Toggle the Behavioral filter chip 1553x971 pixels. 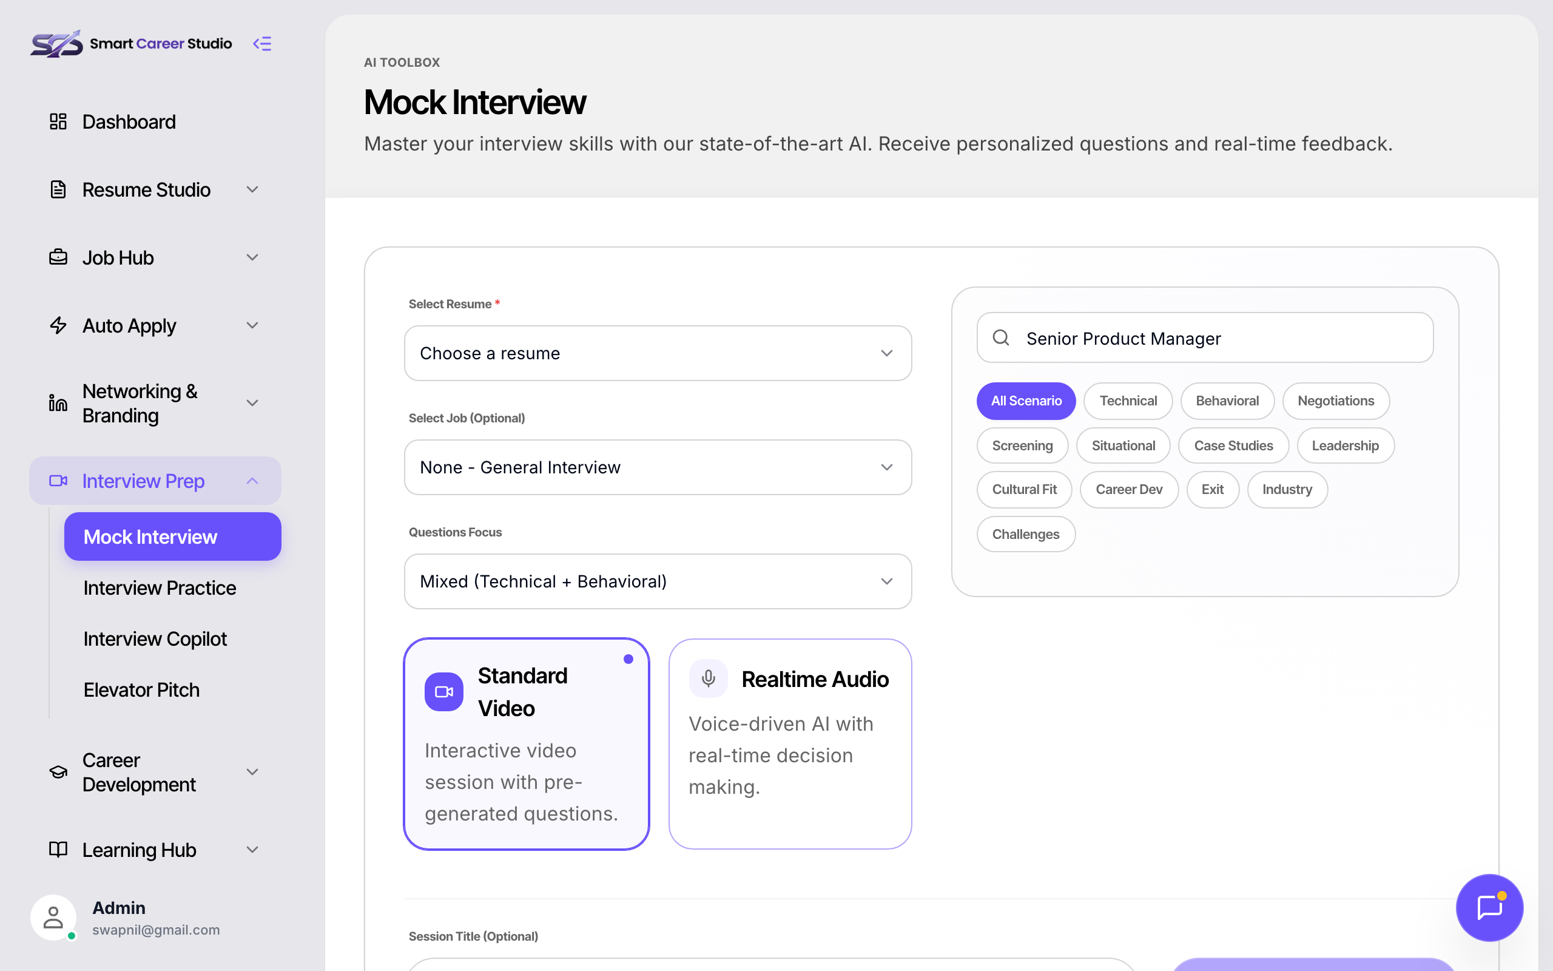coord(1227,401)
